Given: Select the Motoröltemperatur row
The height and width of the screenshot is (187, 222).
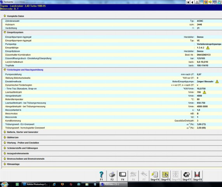Looking at the screenshot, I should coord(112,99).
